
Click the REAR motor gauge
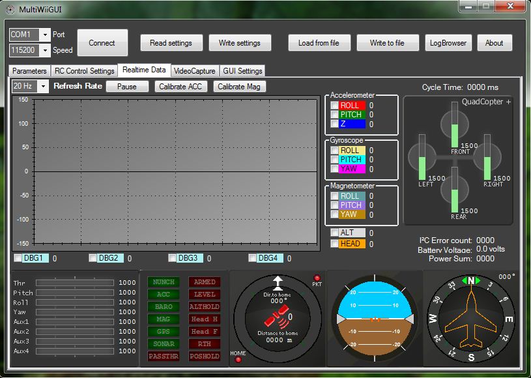click(455, 190)
